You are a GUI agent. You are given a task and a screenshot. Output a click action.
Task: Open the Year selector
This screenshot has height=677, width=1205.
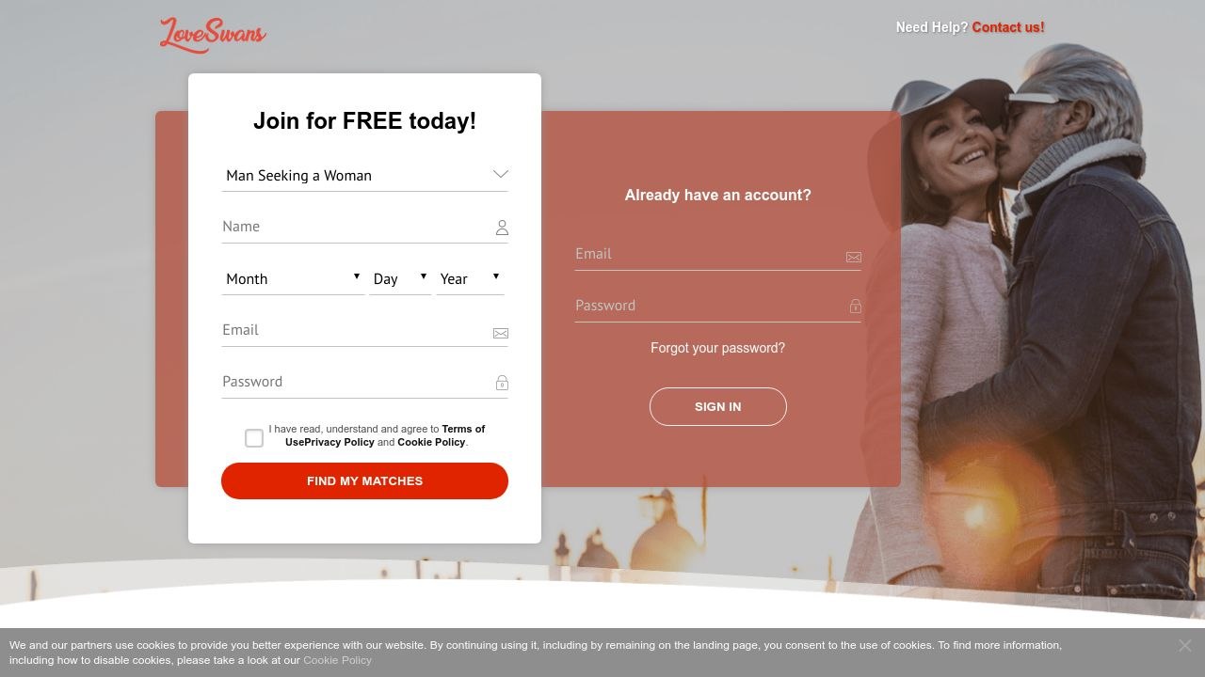pyautogui.click(x=470, y=278)
